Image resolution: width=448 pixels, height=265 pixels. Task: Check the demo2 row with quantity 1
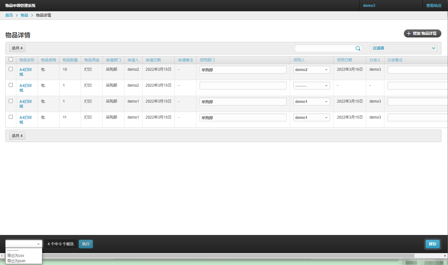click(11, 85)
